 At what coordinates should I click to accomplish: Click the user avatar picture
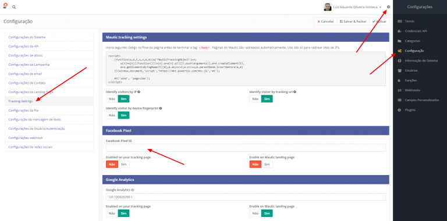coord(328,7)
